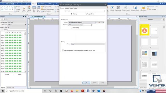Click the save icon in quick access bar
Viewport: 166px width, 93px height.
pyautogui.click(x=7, y=4)
